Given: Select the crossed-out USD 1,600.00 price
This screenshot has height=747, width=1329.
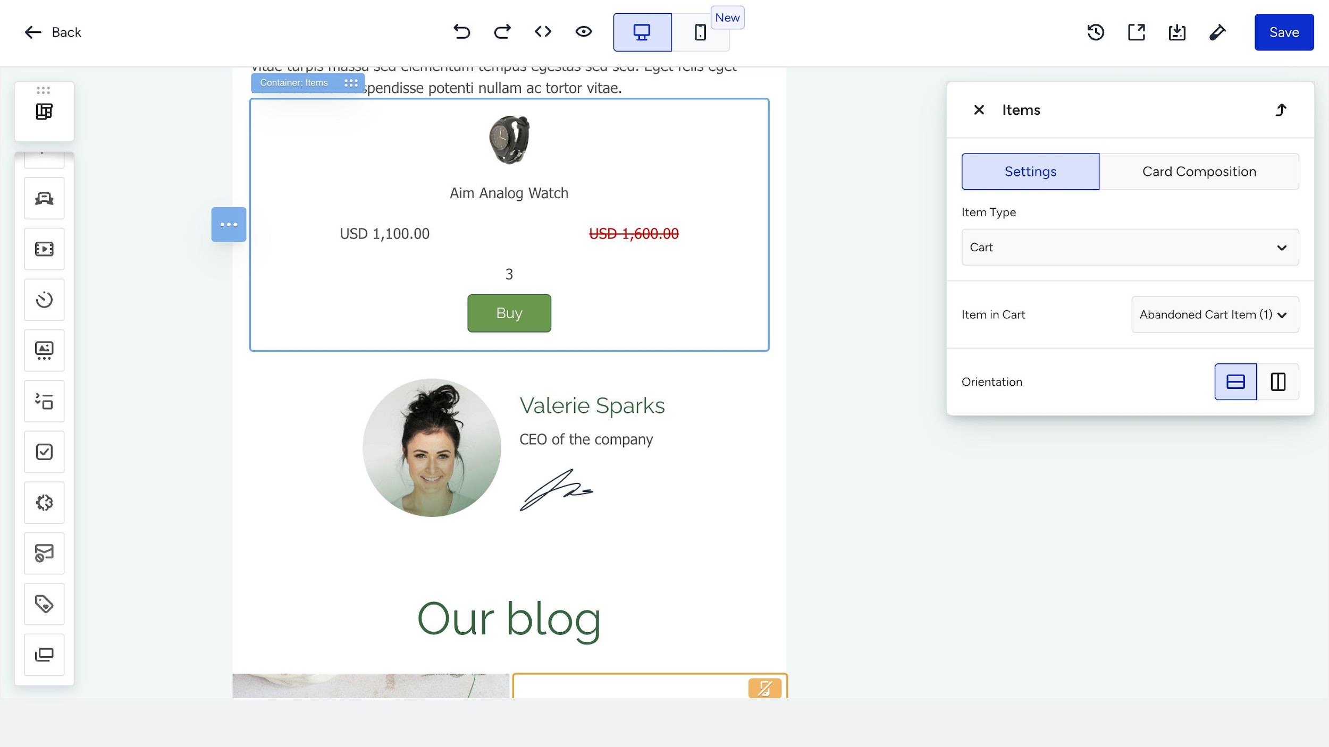Looking at the screenshot, I should [x=634, y=234].
